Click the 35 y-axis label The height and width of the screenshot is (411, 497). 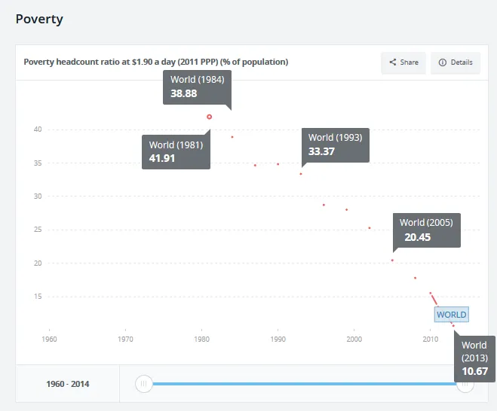38,163
